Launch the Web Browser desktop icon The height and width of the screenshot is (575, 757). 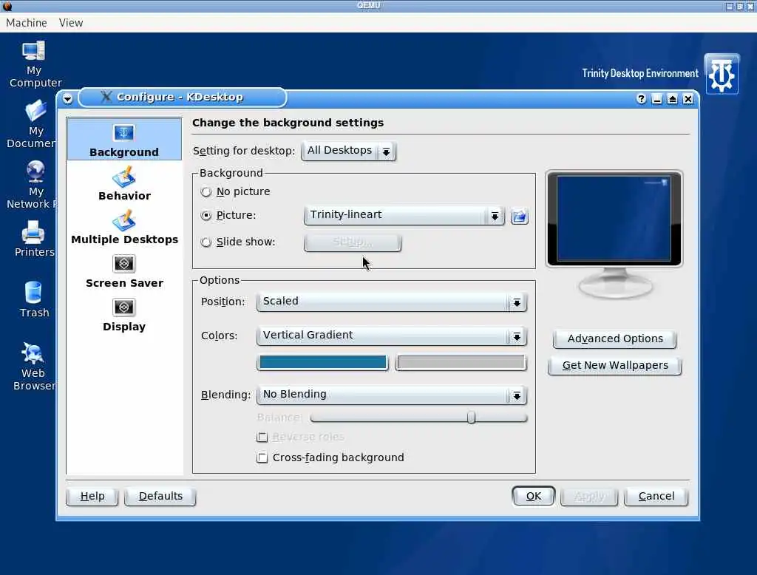click(34, 366)
